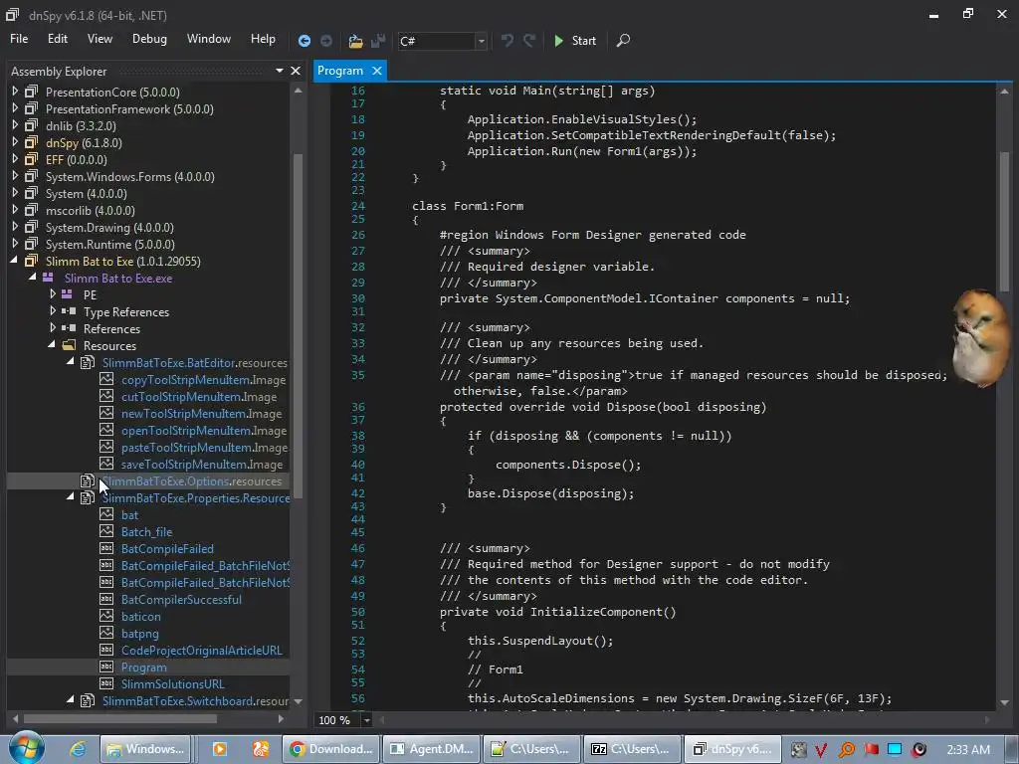Collapse the Resources folder node

click(x=52, y=345)
